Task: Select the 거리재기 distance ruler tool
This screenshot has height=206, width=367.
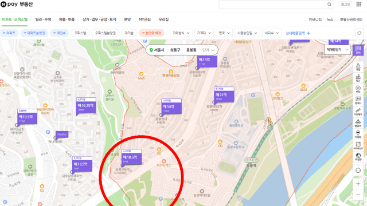Action: (358, 112)
